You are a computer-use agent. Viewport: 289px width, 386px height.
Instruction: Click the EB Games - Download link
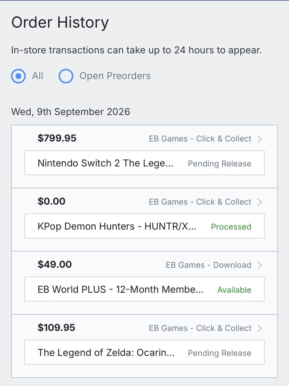click(208, 265)
